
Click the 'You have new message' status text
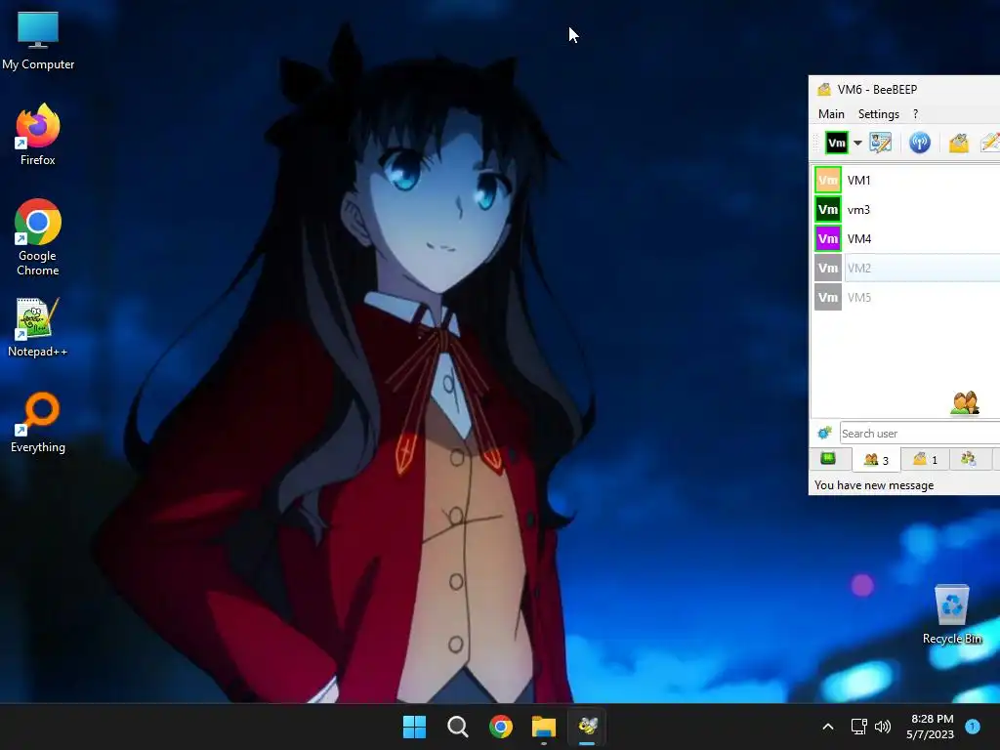[874, 485]
